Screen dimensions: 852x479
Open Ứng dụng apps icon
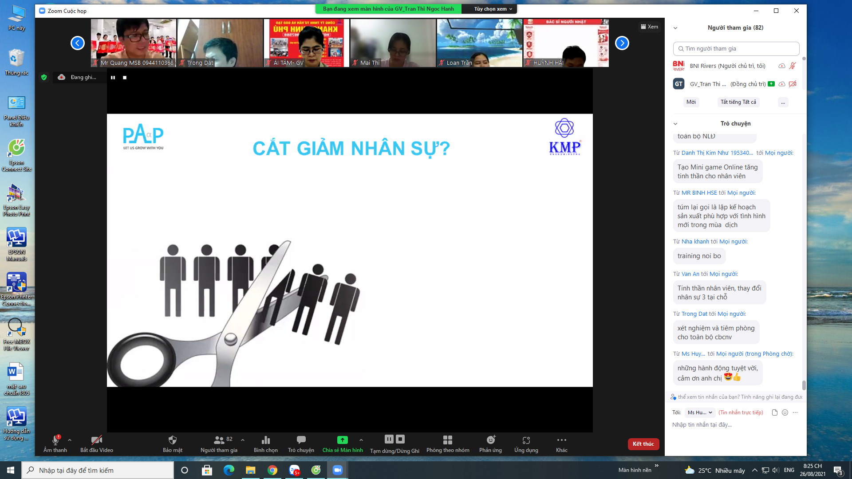coord(526,440)
